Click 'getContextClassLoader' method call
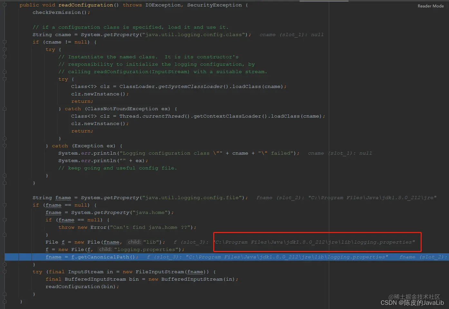The image size is (449, 309). (x=227, y=116)
